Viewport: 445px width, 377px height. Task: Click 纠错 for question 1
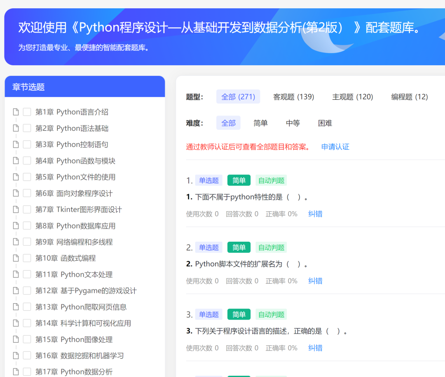coord(315,214)
